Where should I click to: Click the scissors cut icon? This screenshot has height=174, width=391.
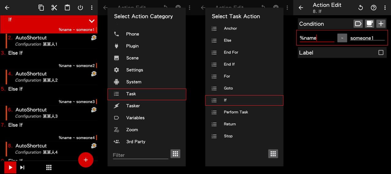click(54, 8)
